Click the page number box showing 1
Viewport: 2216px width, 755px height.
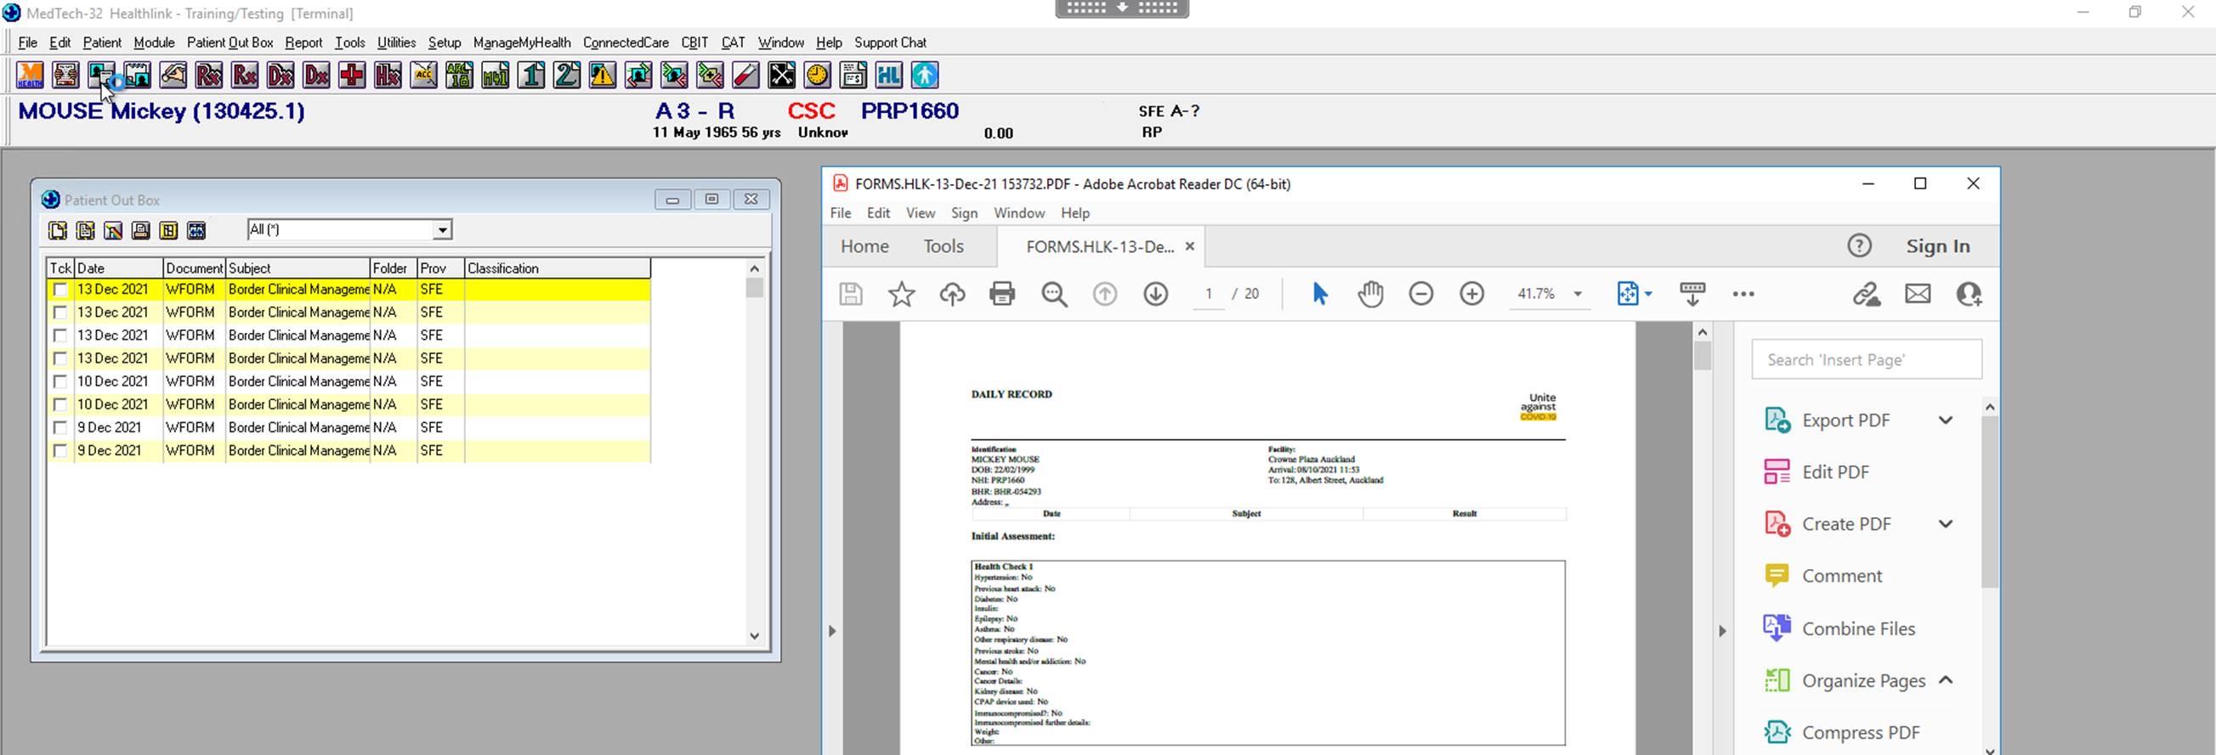click(x=1209, y=294)
